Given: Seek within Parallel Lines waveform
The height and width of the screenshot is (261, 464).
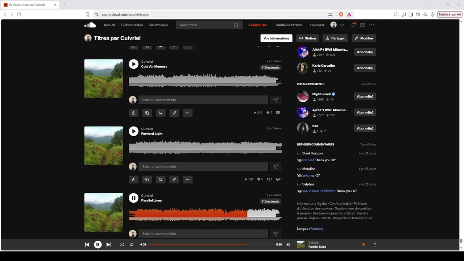Looking at the screenshot, I should pos(205,215).
